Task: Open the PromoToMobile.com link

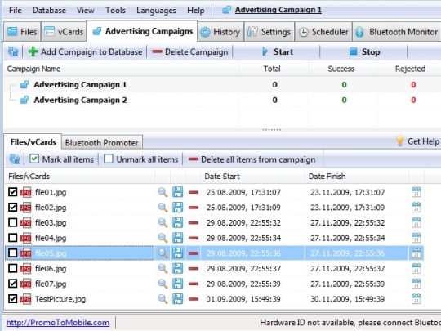Action: pyautogui.click(x=58, y=323)
